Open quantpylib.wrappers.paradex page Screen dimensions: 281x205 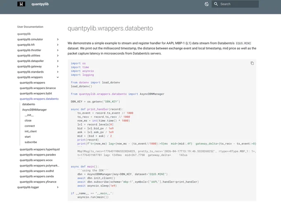(x=38, y=155)
